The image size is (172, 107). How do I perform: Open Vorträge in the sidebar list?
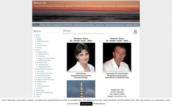click(x=42, y=56)
